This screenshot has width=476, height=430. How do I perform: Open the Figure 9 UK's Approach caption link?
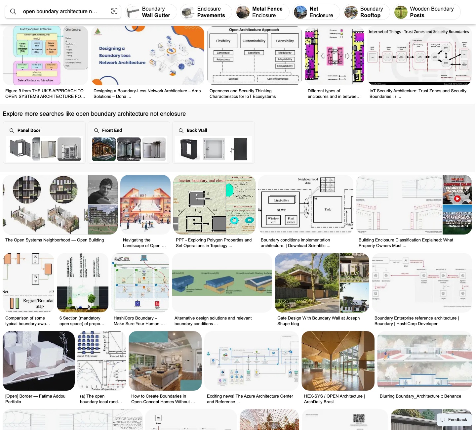(45, 94)
